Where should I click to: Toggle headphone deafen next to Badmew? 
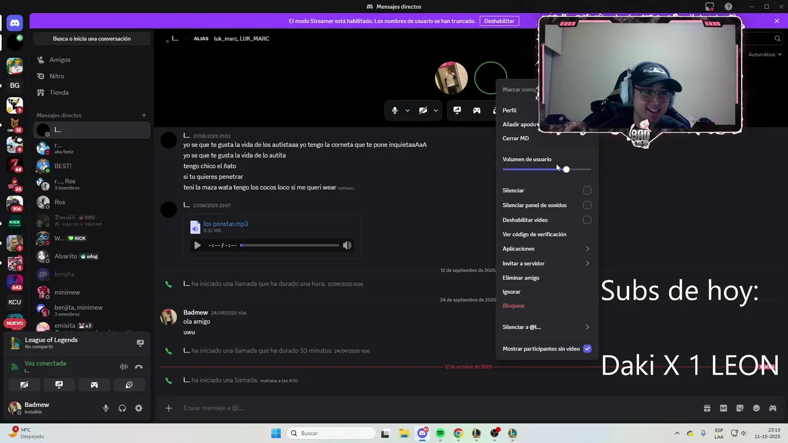click(x=122, y=408)
